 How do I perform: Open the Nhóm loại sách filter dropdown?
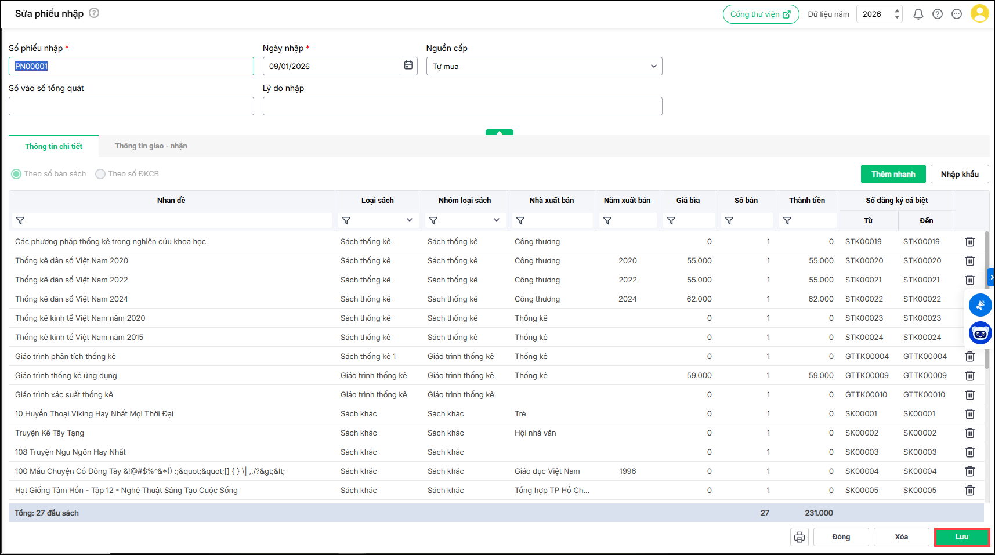click(x=496, y=220)
